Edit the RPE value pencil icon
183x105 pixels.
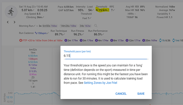click(x=114, y=10)
